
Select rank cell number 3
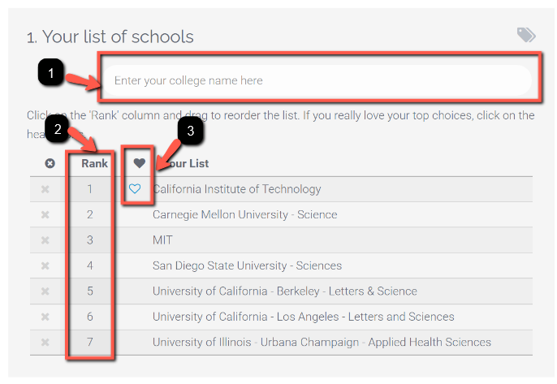coord(90,240)
